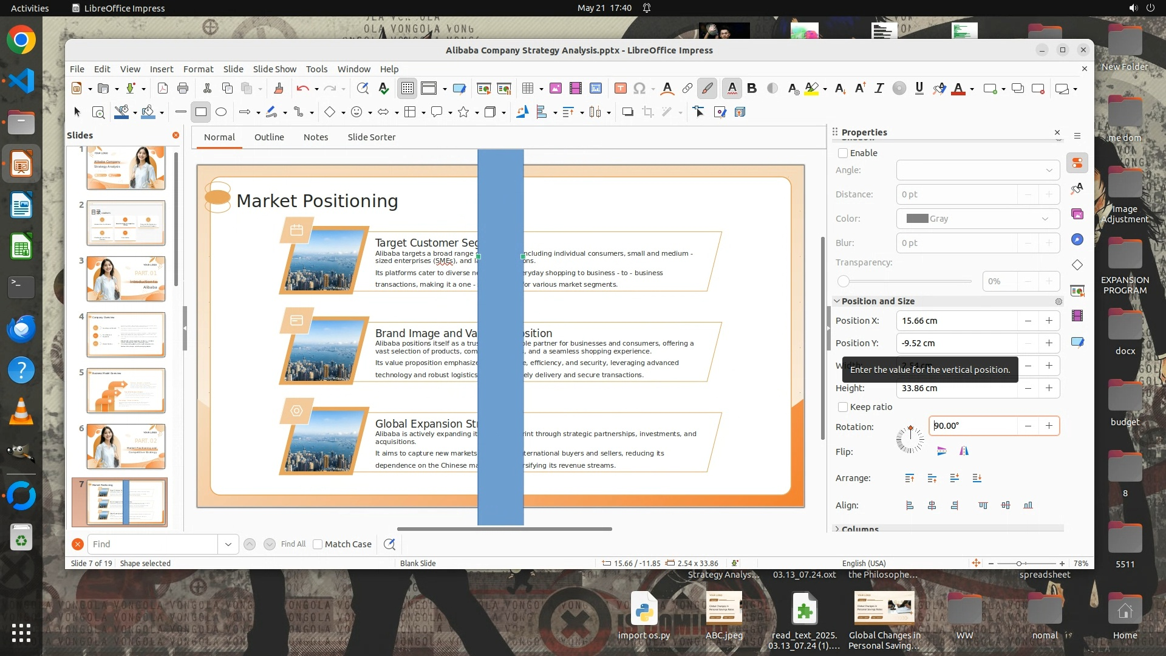Toggle Bold formatting in toolbar

[752, 89]
